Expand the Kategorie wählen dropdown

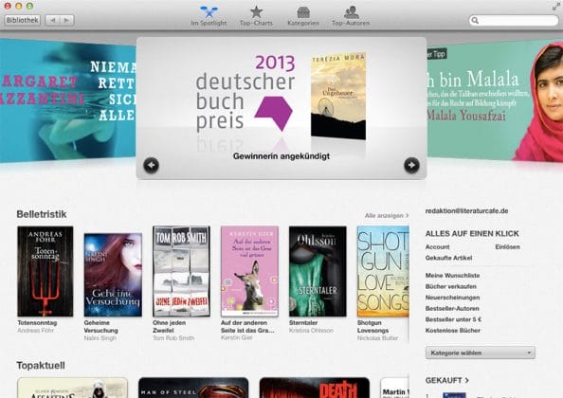[480, 353]
